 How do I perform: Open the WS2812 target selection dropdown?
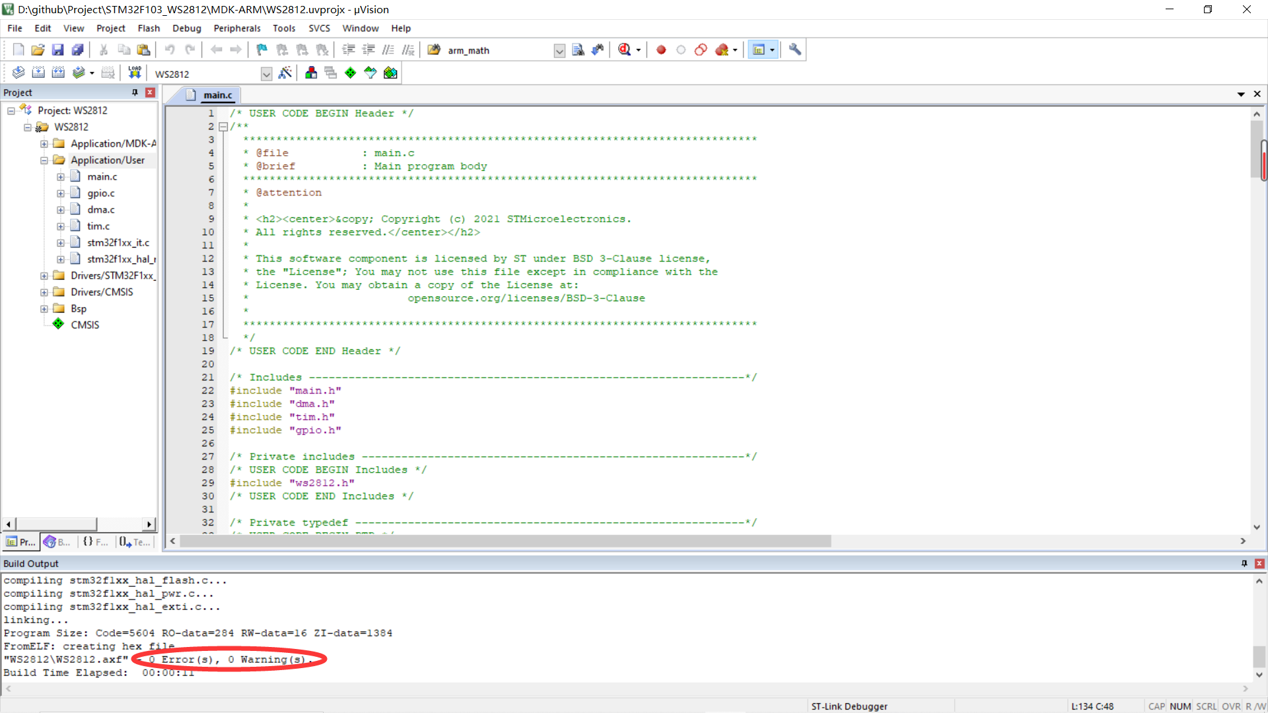(266, 73)
